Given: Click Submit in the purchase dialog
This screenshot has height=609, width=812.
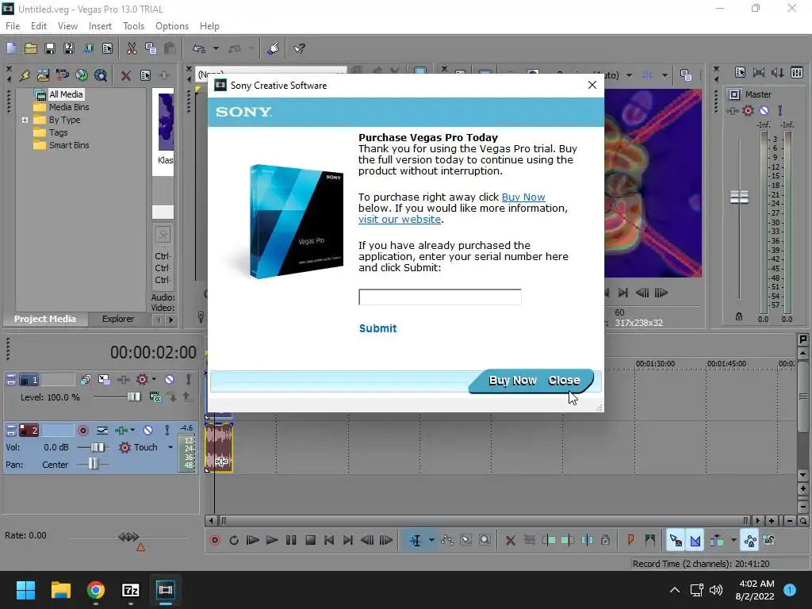Looking at the screenshot, I should (378, 328).
